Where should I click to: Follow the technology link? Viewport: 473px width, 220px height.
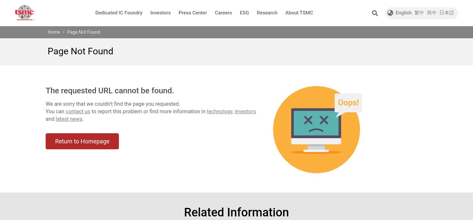[x=219, y=111]
